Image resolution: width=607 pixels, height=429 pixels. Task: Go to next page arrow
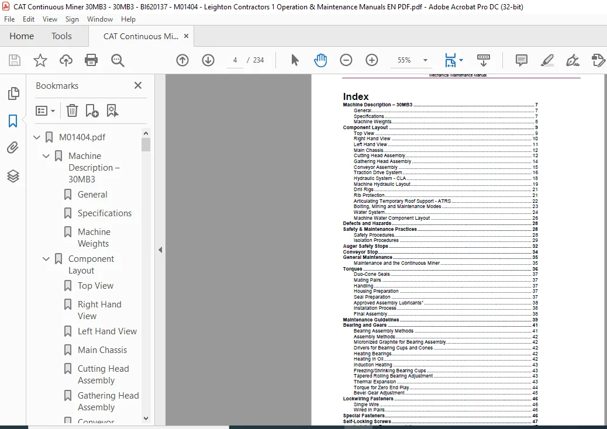tap(208, 60)
